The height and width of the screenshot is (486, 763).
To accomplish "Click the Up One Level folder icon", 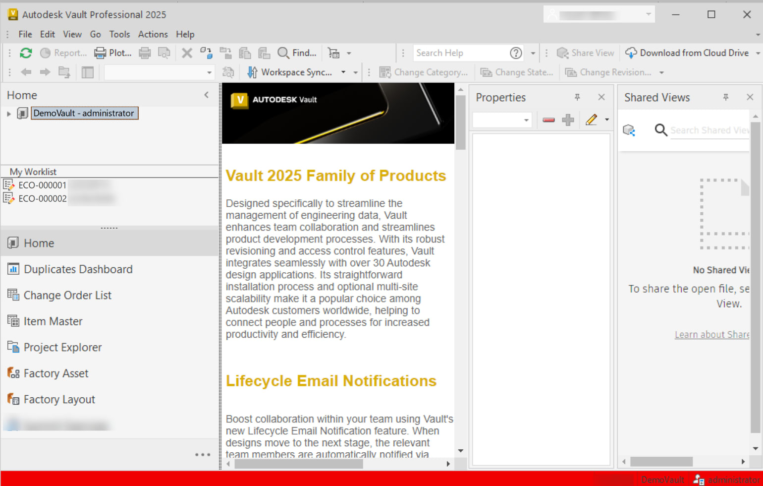I will tap(64, 72).
